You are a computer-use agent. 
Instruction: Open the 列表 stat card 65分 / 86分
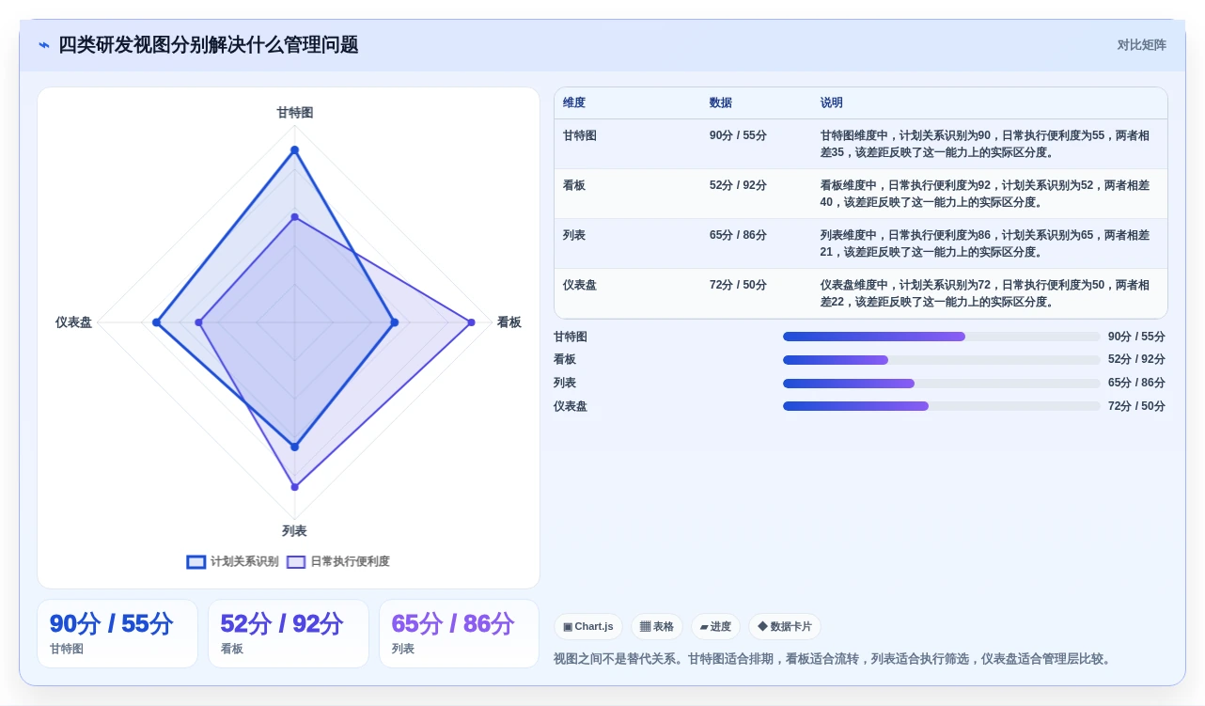point(460,634)
